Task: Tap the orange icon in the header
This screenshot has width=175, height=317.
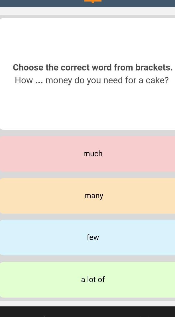Action: [x=93, y=1]
